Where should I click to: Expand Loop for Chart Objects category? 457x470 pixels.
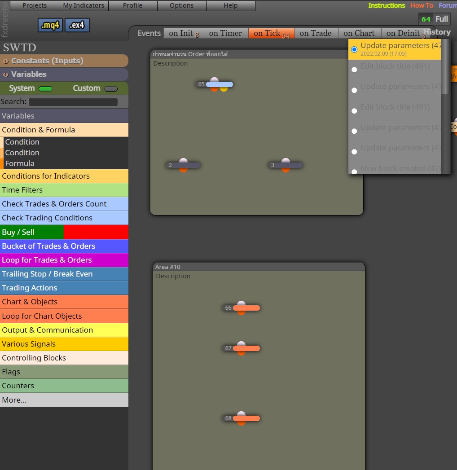[x=64, y=316]
